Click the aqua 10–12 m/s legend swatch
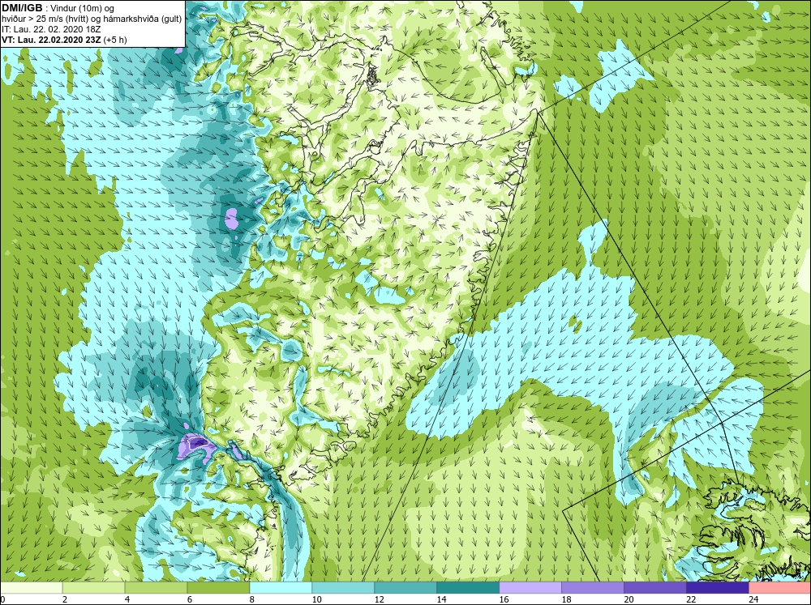This screenshot has height=605, width=811. click(x=343, y=587)
